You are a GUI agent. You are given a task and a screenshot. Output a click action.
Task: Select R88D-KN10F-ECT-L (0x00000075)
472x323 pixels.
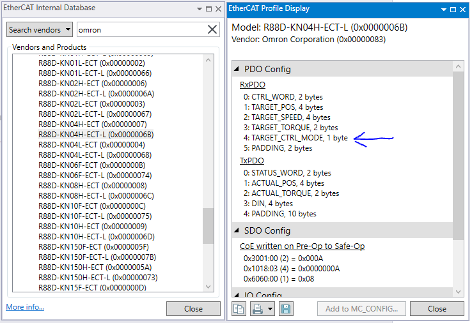click(x=95, y=216)
